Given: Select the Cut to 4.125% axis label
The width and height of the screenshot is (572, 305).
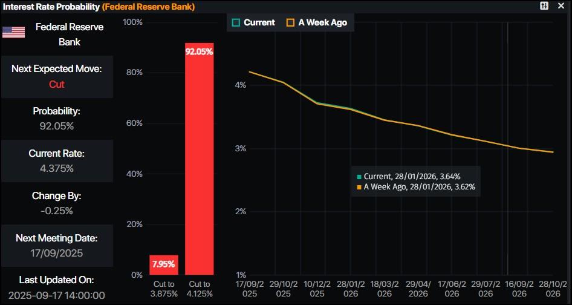Looking at the screenshot, I should [199, 288].
